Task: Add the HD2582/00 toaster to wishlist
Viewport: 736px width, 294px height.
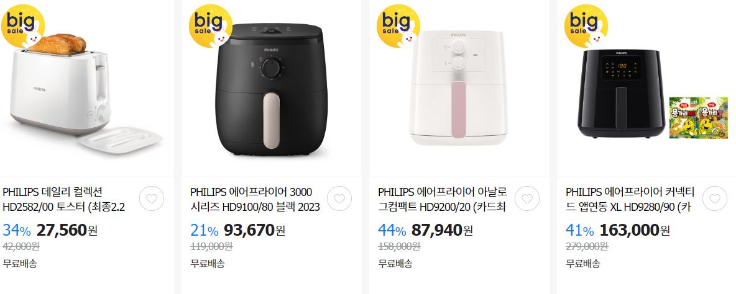Action: [152, 198]
